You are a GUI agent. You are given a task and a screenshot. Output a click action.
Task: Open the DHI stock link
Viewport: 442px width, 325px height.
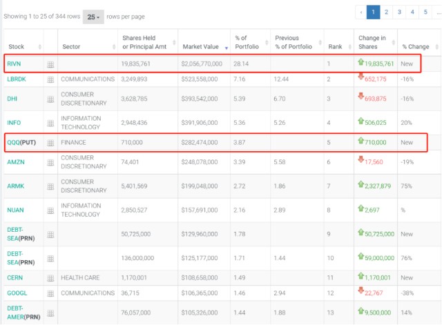(12, 99)
